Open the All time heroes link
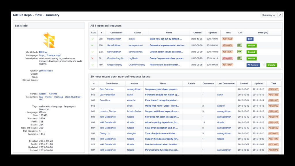 coord(53,94)
